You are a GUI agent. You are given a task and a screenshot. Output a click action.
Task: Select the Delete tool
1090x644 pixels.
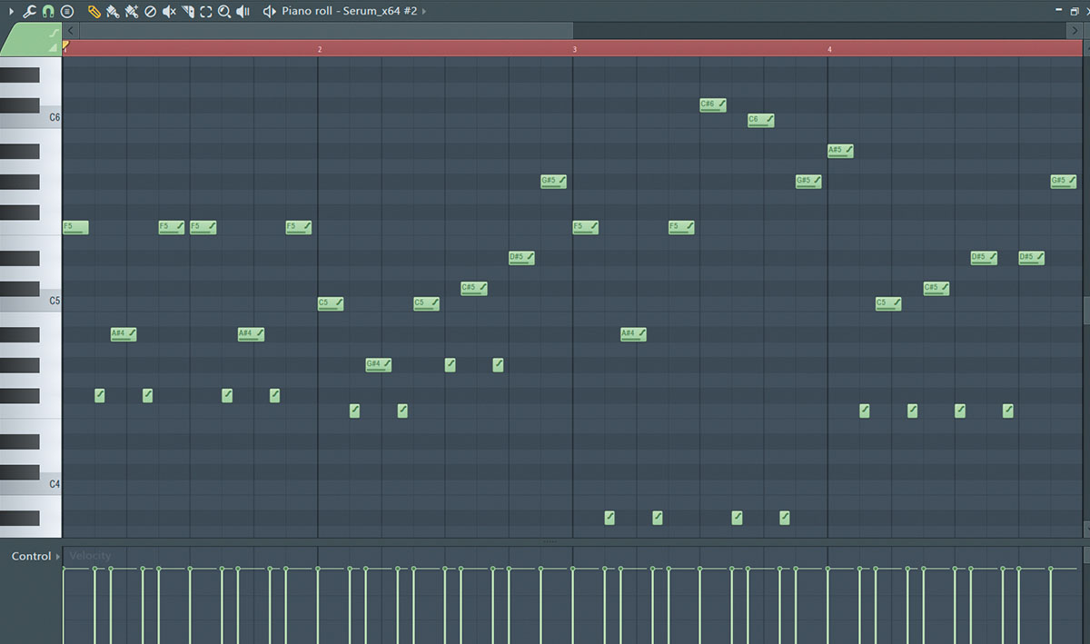pyautogui.click(x=151, y=11)
